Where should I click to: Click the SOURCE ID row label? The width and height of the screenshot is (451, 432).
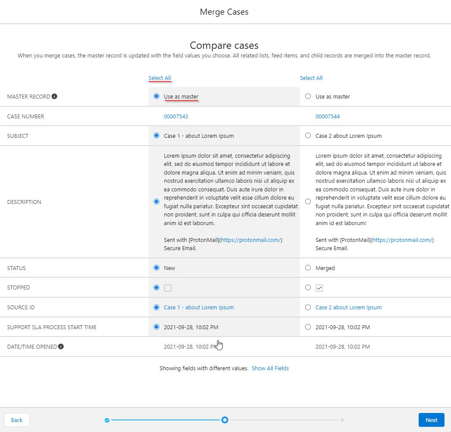pyautogui.click(x=21, y=307)
